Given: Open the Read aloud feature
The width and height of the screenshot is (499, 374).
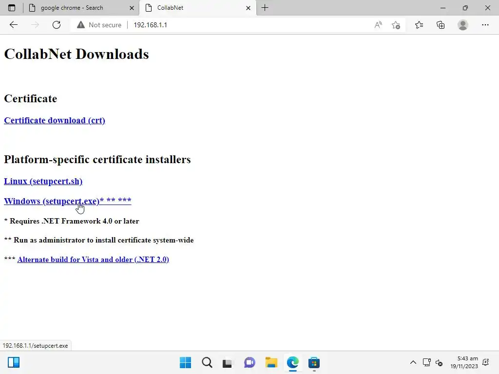Looking at the screenshot, I should (378, 25).
